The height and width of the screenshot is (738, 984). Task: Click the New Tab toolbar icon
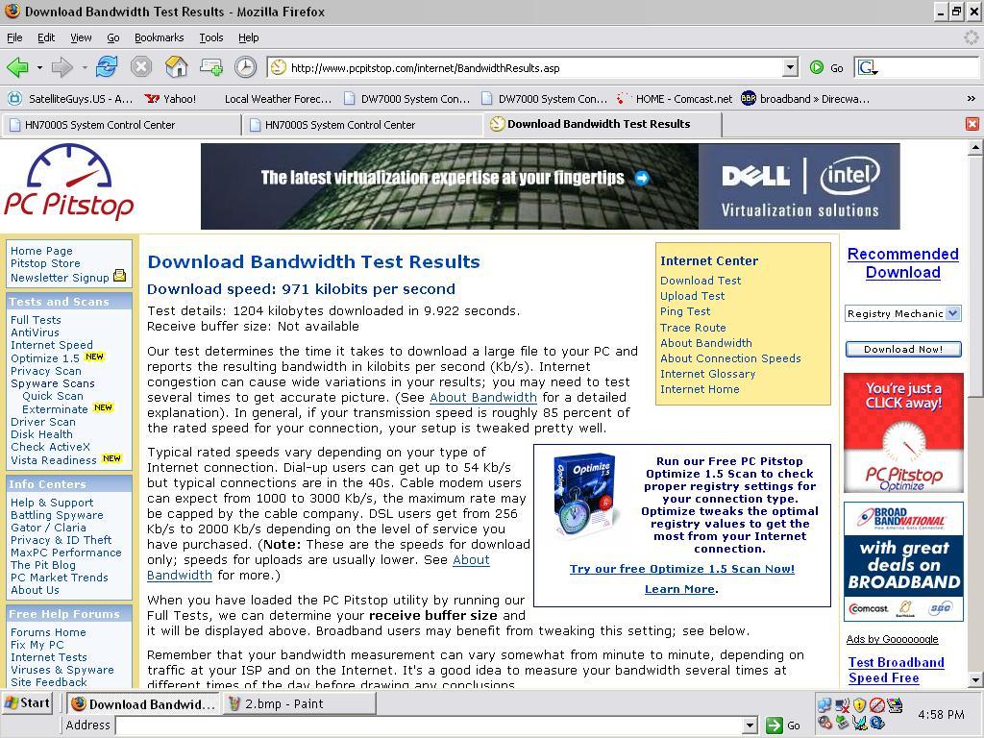coord(210,66)
